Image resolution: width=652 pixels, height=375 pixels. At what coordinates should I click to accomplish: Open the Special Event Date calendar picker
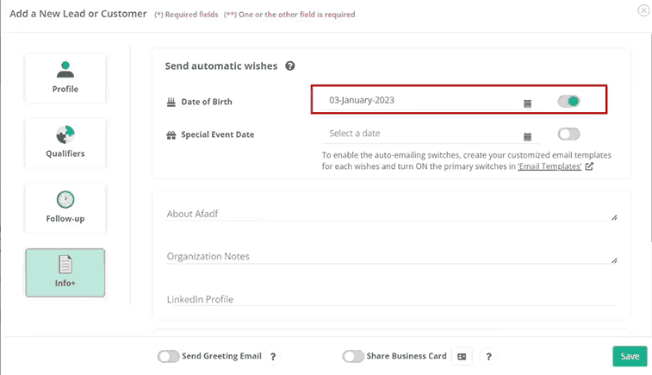528,136
